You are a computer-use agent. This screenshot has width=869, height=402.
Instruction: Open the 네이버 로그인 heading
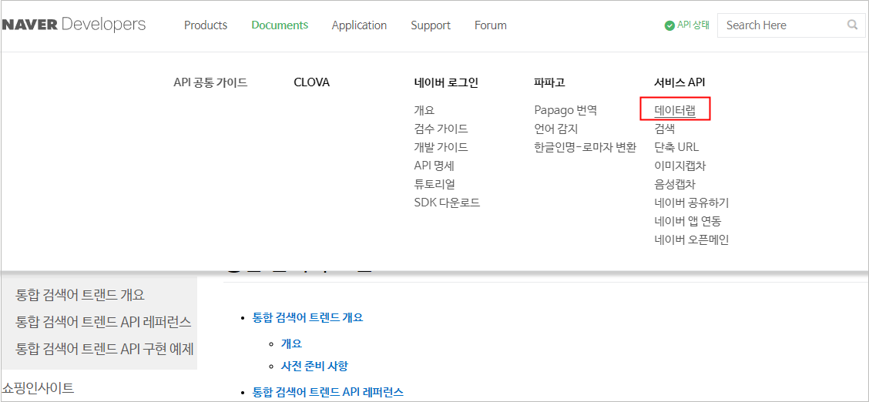446,83
